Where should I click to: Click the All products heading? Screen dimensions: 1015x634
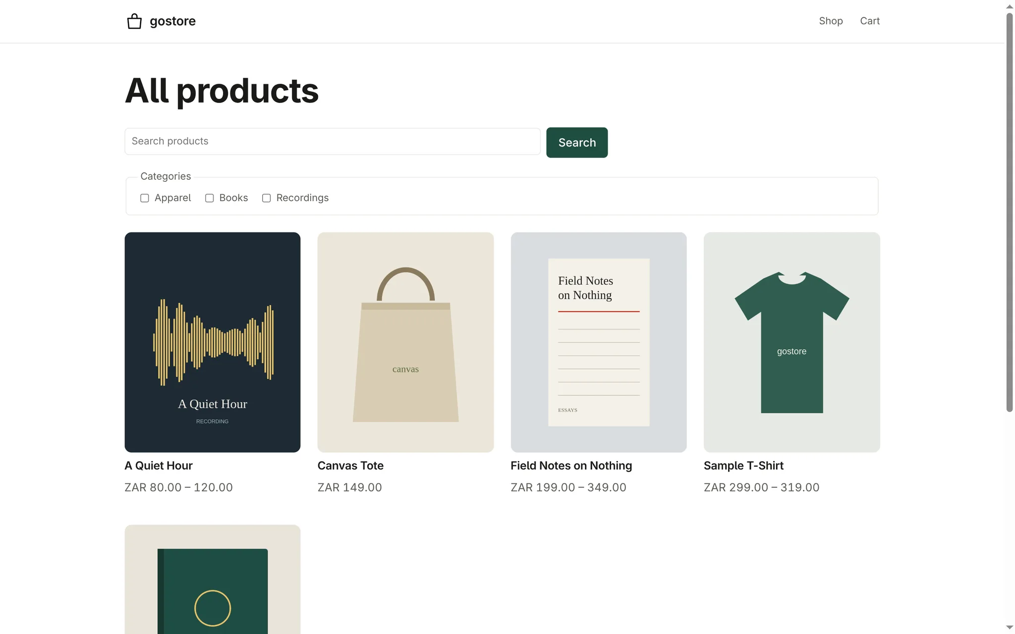[222, 91]
